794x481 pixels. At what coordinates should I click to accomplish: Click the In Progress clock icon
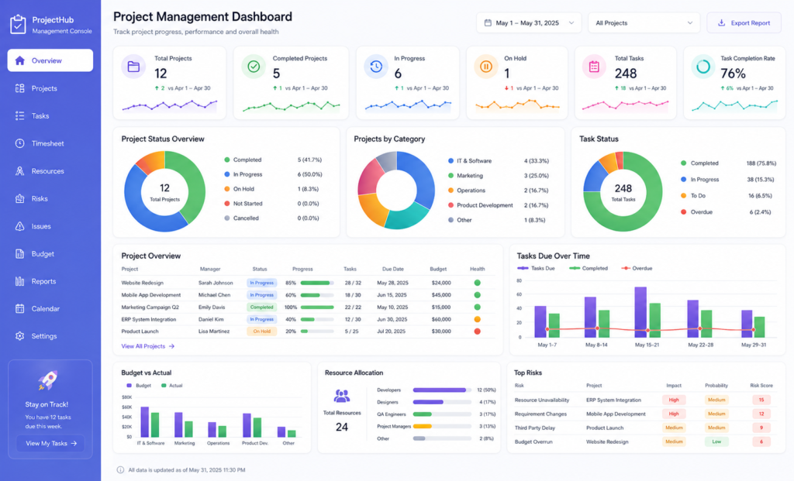click(x=376, y=67)
